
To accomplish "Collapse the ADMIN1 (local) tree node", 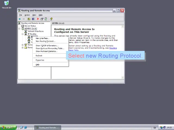I will [x=20, y=29].
